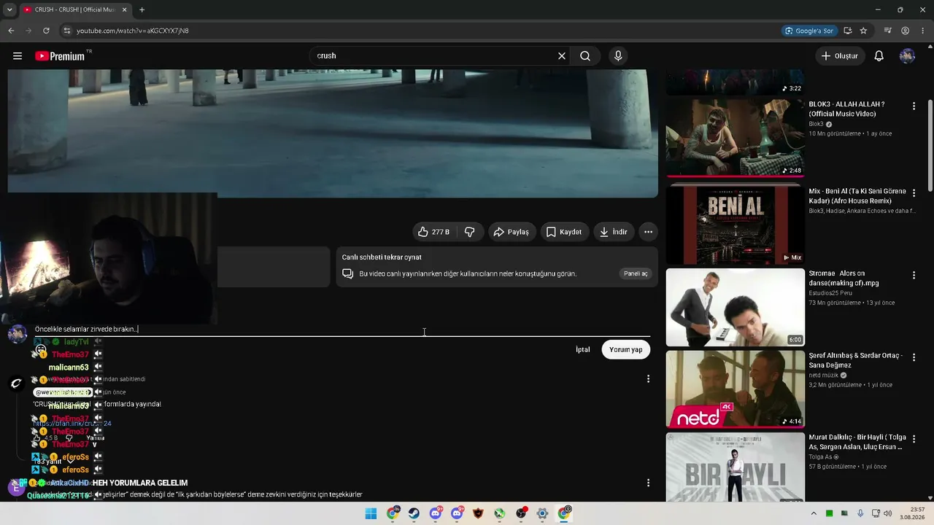Open the media controls icon in Chrome toolbar
The image size is (934, 525).
pos(887,31)
